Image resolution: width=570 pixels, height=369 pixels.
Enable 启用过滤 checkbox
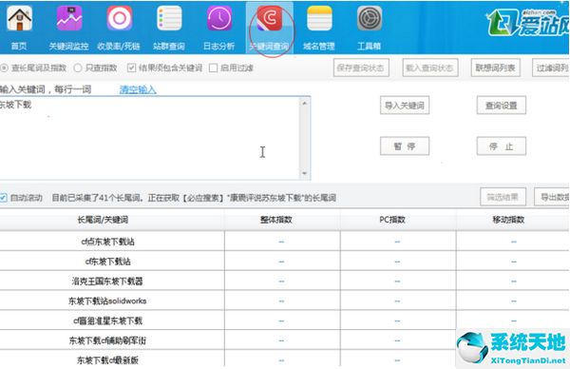click(214, 68)
